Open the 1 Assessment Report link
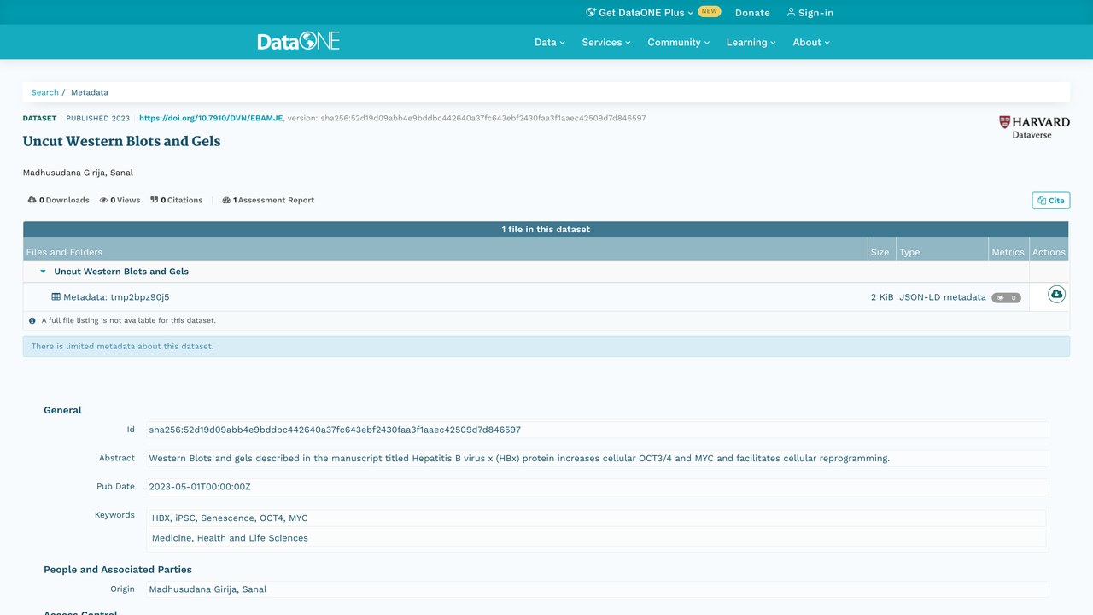 point(268,200)
